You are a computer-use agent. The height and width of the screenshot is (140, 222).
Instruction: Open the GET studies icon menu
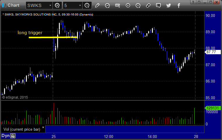(118, 6)
